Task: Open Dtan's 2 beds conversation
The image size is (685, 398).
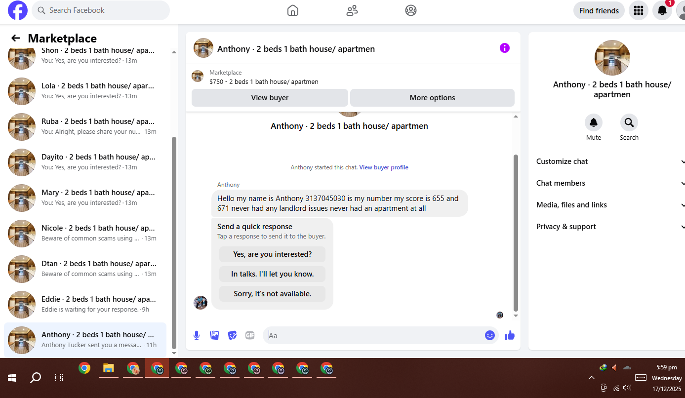Action: (85, 269)
